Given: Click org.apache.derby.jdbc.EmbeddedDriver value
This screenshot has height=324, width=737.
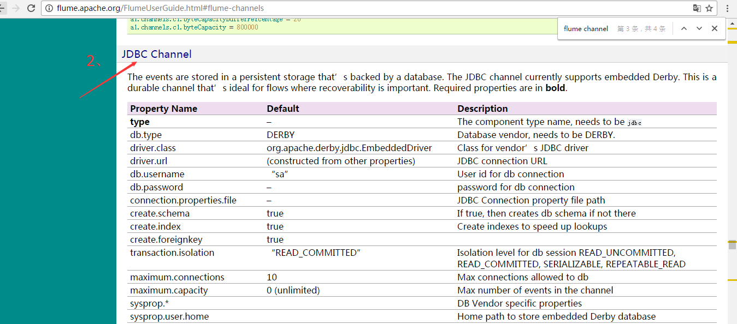Looking at the screenshot, I should [x=349, y=148].
